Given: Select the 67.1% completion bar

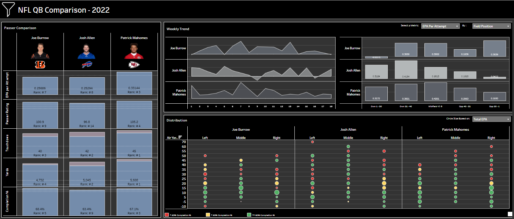Looking at the screenshot, I should coord(134,202).
